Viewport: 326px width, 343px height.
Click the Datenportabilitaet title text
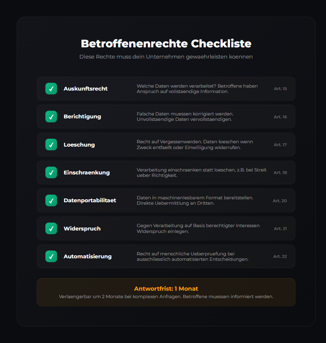(90, 201)
